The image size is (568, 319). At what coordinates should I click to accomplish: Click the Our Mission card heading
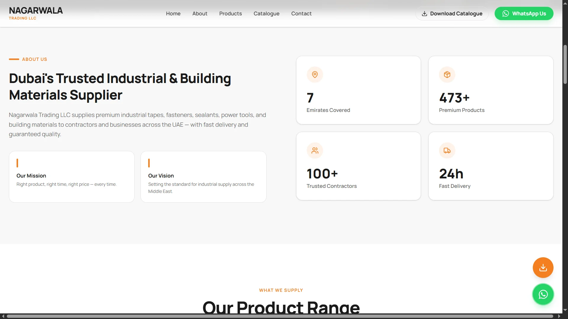[31, 176]
